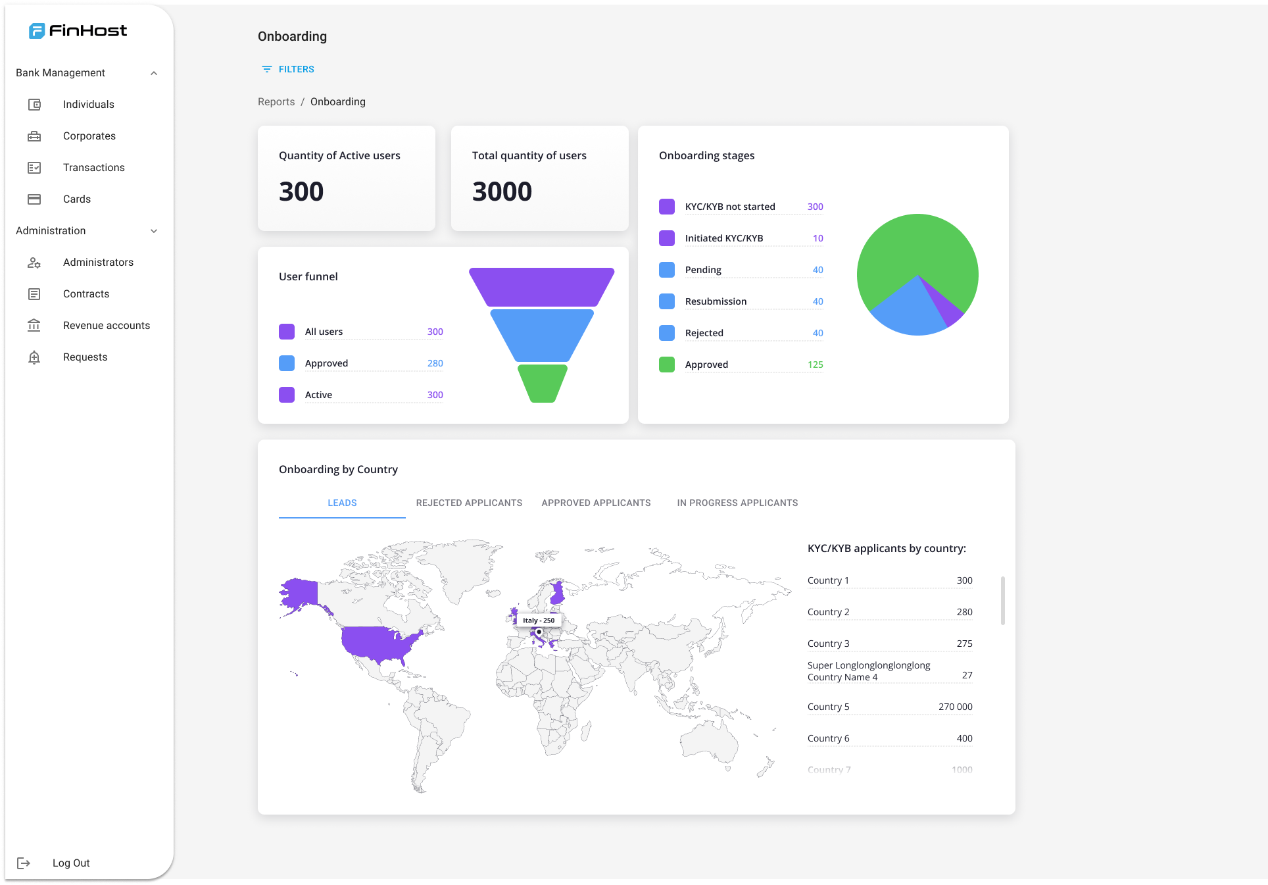Click the Cards credit card icon
The height and width of the screenshot is (885, 1268).
pos(34,199)
